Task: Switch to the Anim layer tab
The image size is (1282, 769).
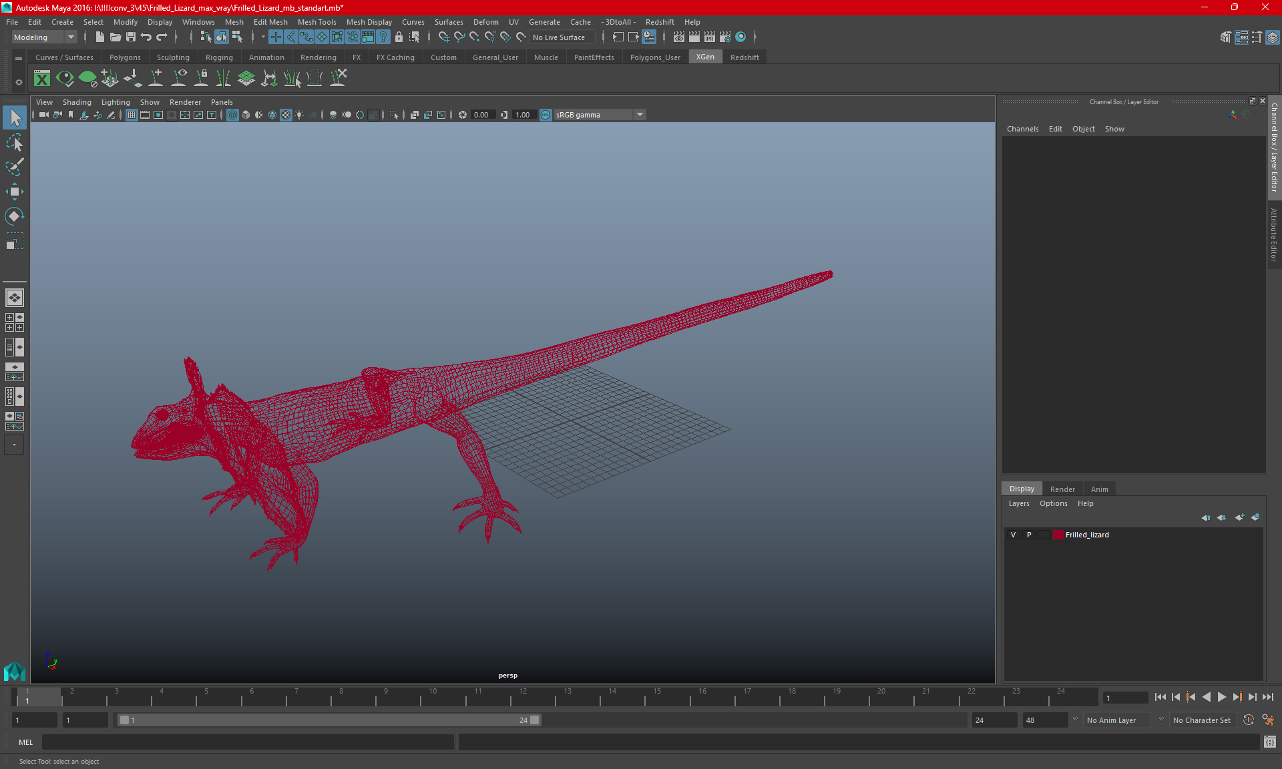Action: (1099, 489)
